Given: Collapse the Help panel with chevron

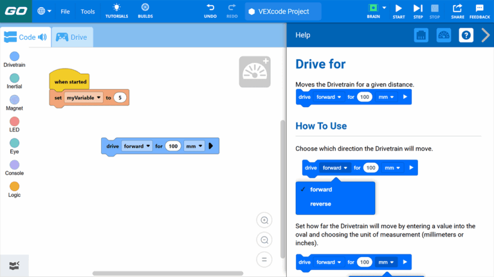Looking at the screenshot, I should 486,35.
